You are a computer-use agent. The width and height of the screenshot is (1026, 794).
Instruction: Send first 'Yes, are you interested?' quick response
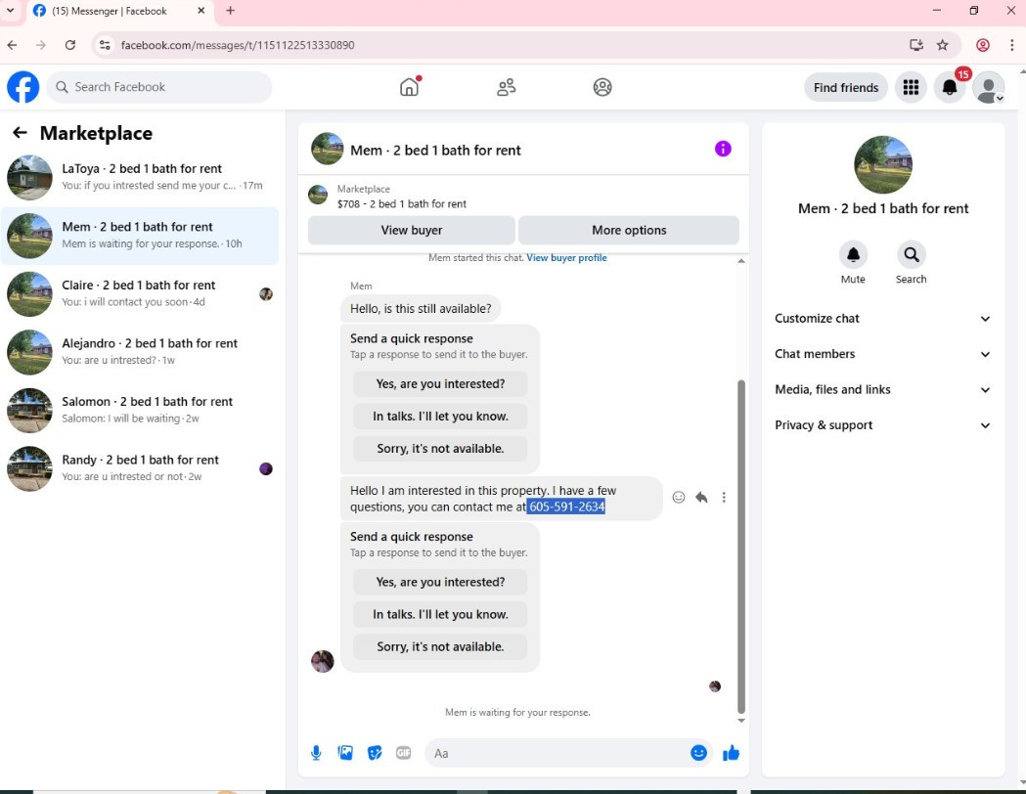[x=440, y=384]
